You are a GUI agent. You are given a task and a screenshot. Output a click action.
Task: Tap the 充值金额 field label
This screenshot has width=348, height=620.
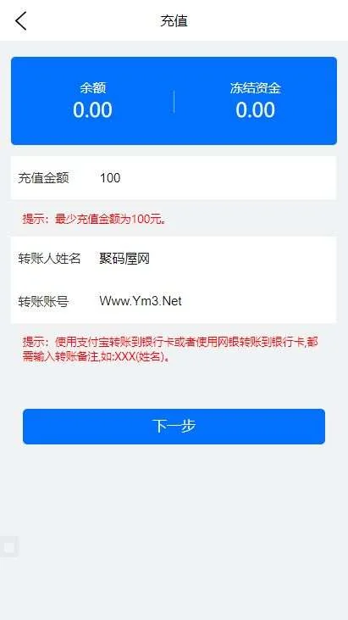coord(43,178)
